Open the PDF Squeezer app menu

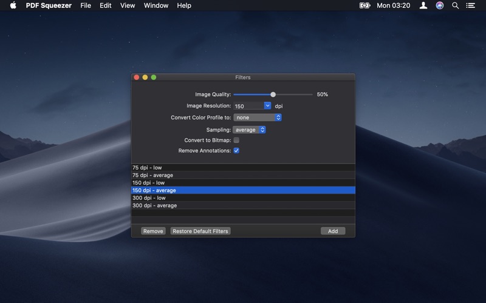click(x=49, y=5)
